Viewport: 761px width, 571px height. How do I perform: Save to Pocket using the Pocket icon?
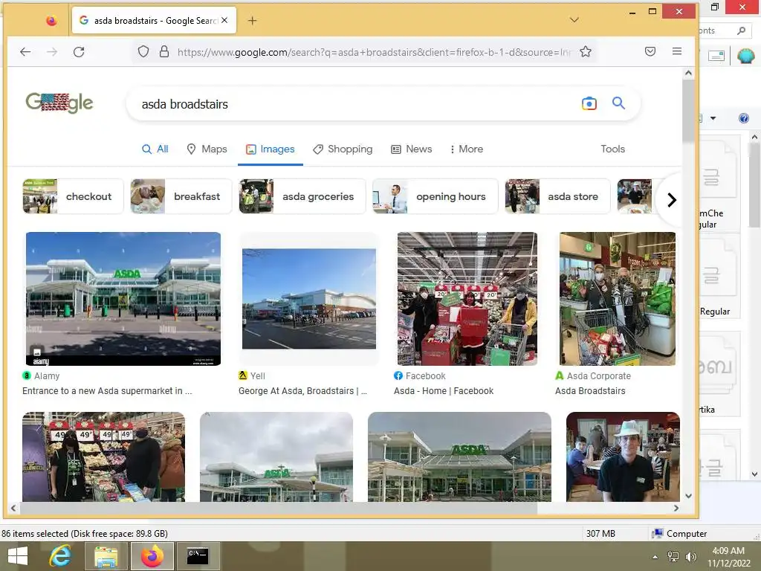tap(650, 51)
